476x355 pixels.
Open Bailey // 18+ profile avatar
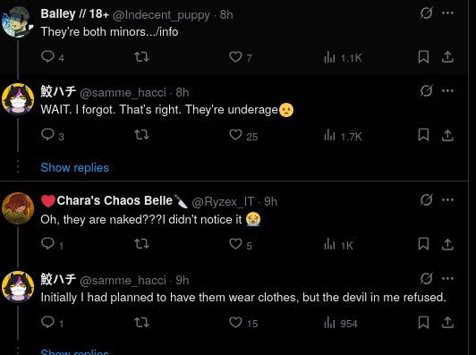coord(17,21)
